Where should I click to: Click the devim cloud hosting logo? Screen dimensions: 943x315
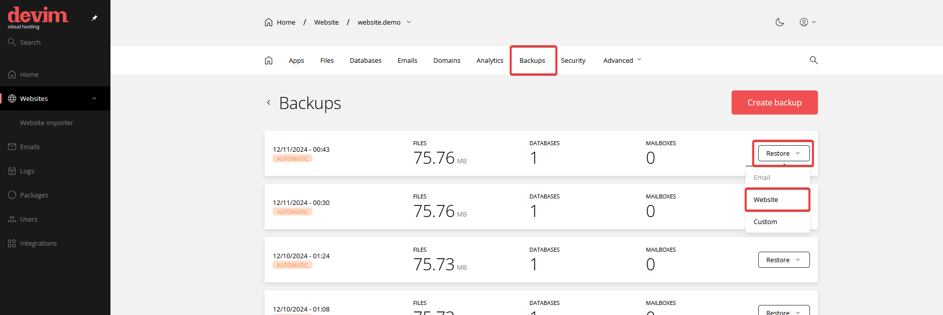[38, 18]
